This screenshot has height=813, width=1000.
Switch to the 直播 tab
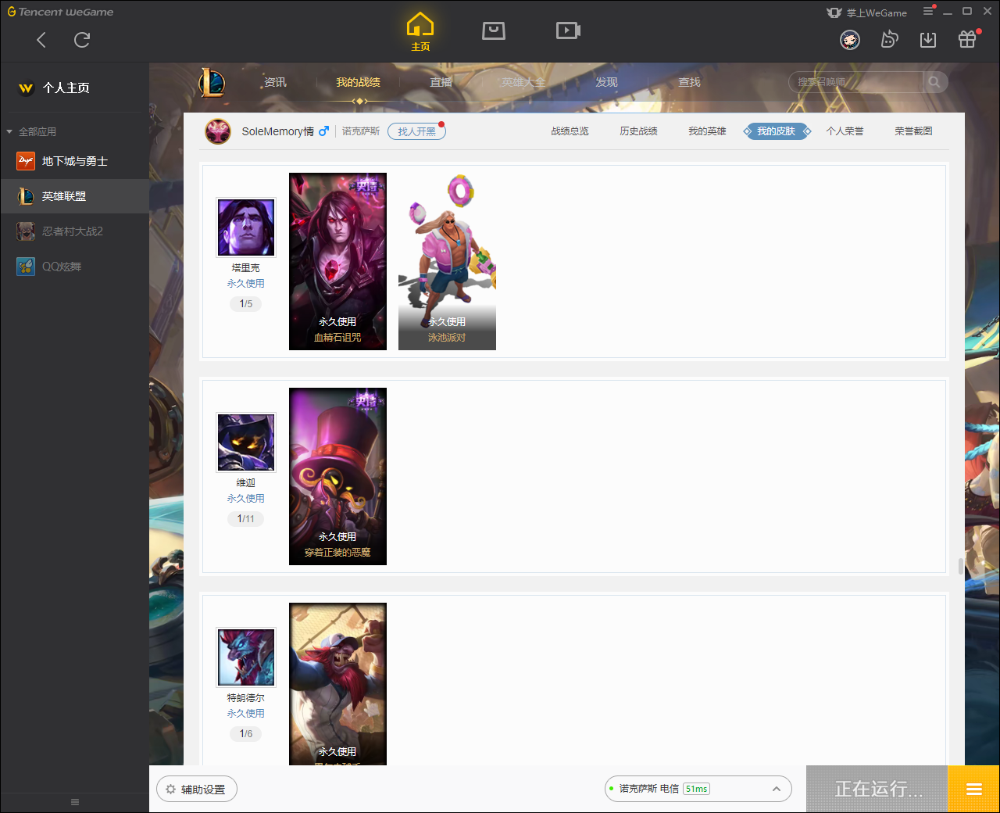point(441,82)
